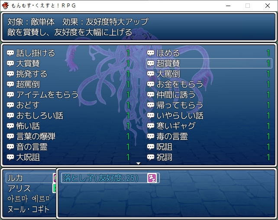Click the speech icon next to 毒の言霊
The width and height of the screenshot is (278, 220).
[151, 137]
